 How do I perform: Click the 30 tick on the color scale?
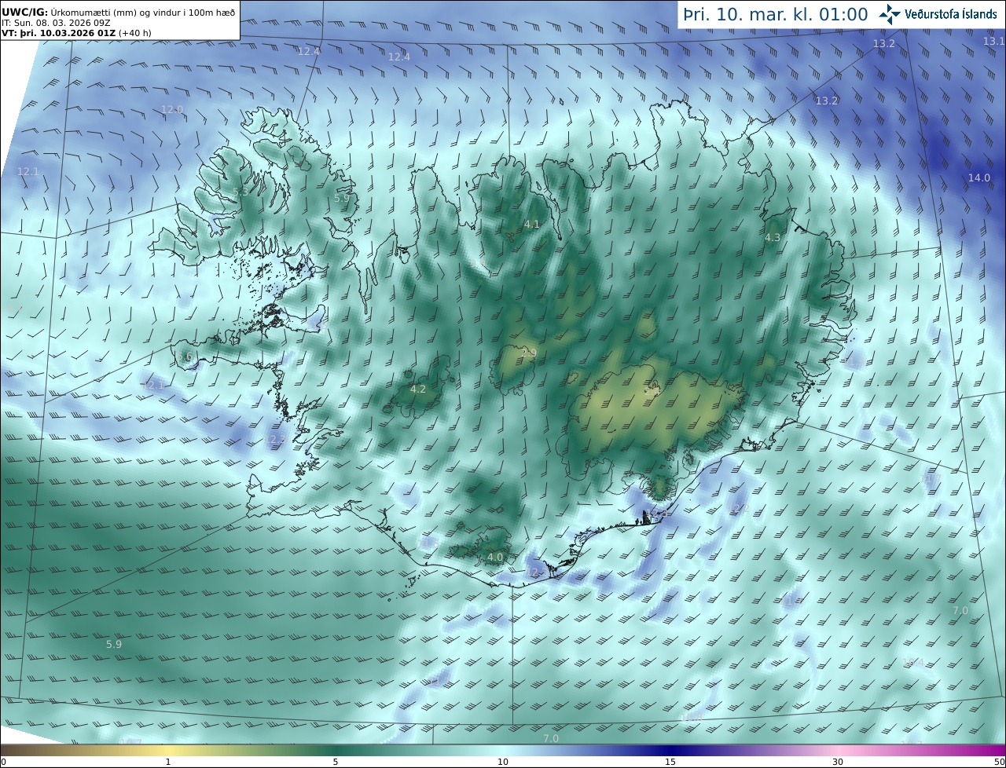[838, 762]
